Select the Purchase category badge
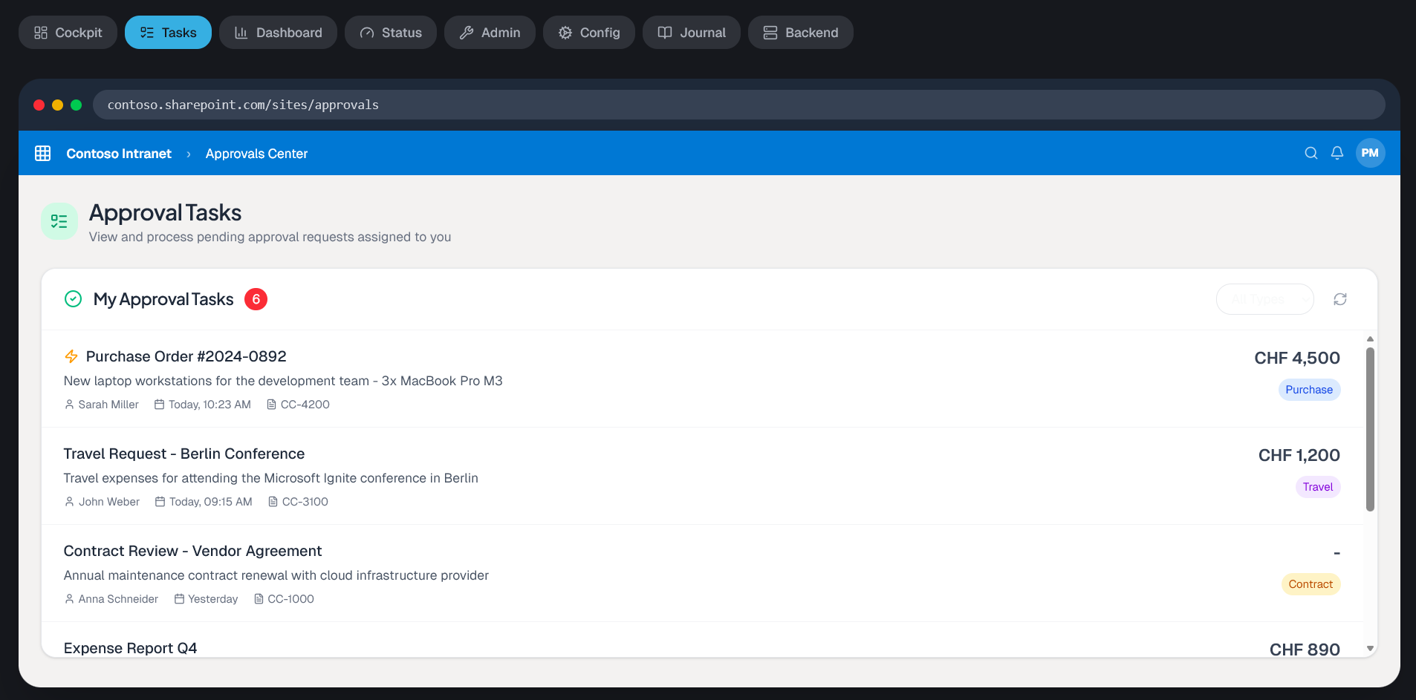The image size is (1416, 700). tap(1309, 389)
